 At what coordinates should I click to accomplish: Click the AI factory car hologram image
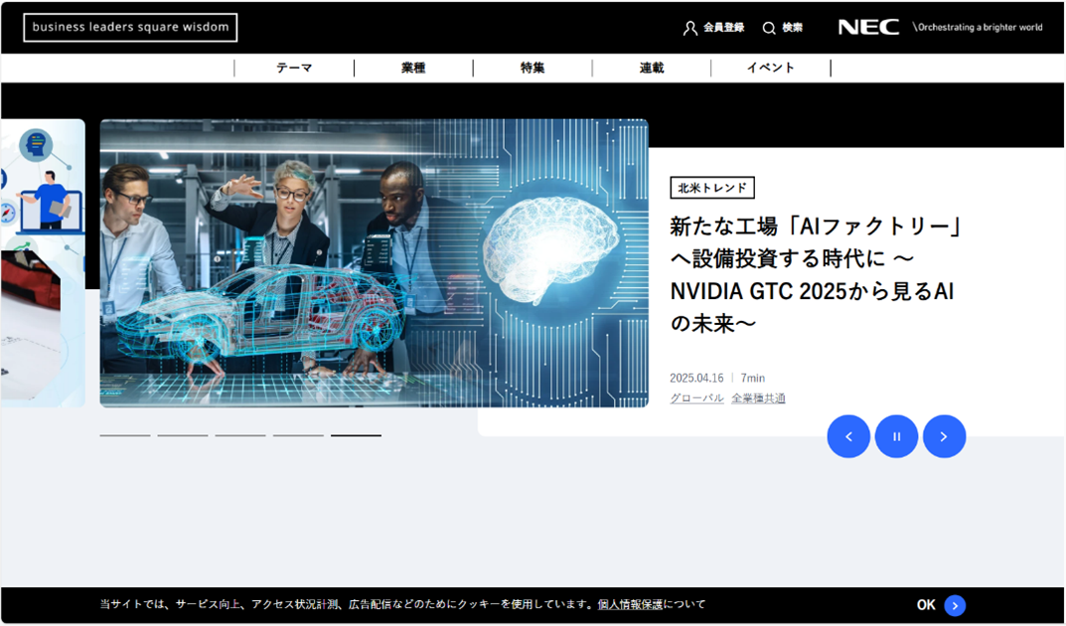[374, 263]
